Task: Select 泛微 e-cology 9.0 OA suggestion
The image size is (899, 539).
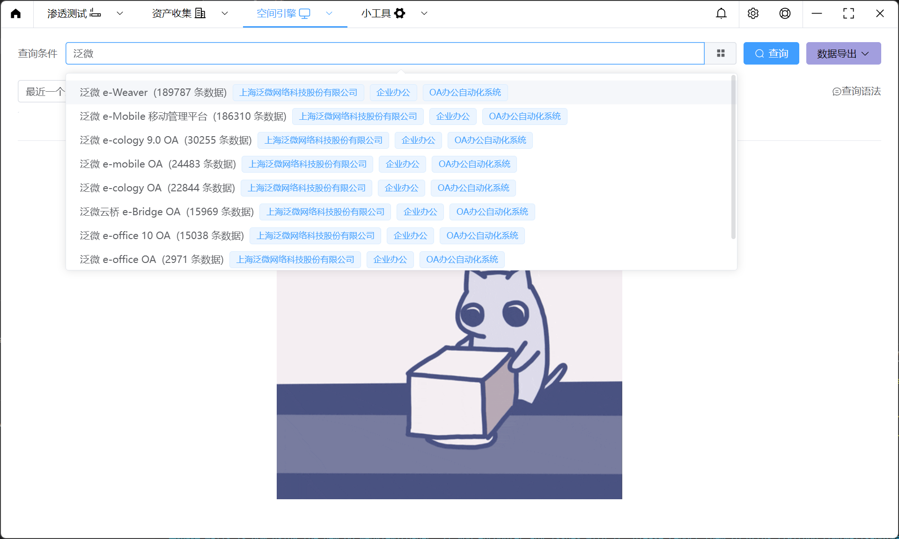Action: pyautogui.click(x=165, y=140)
